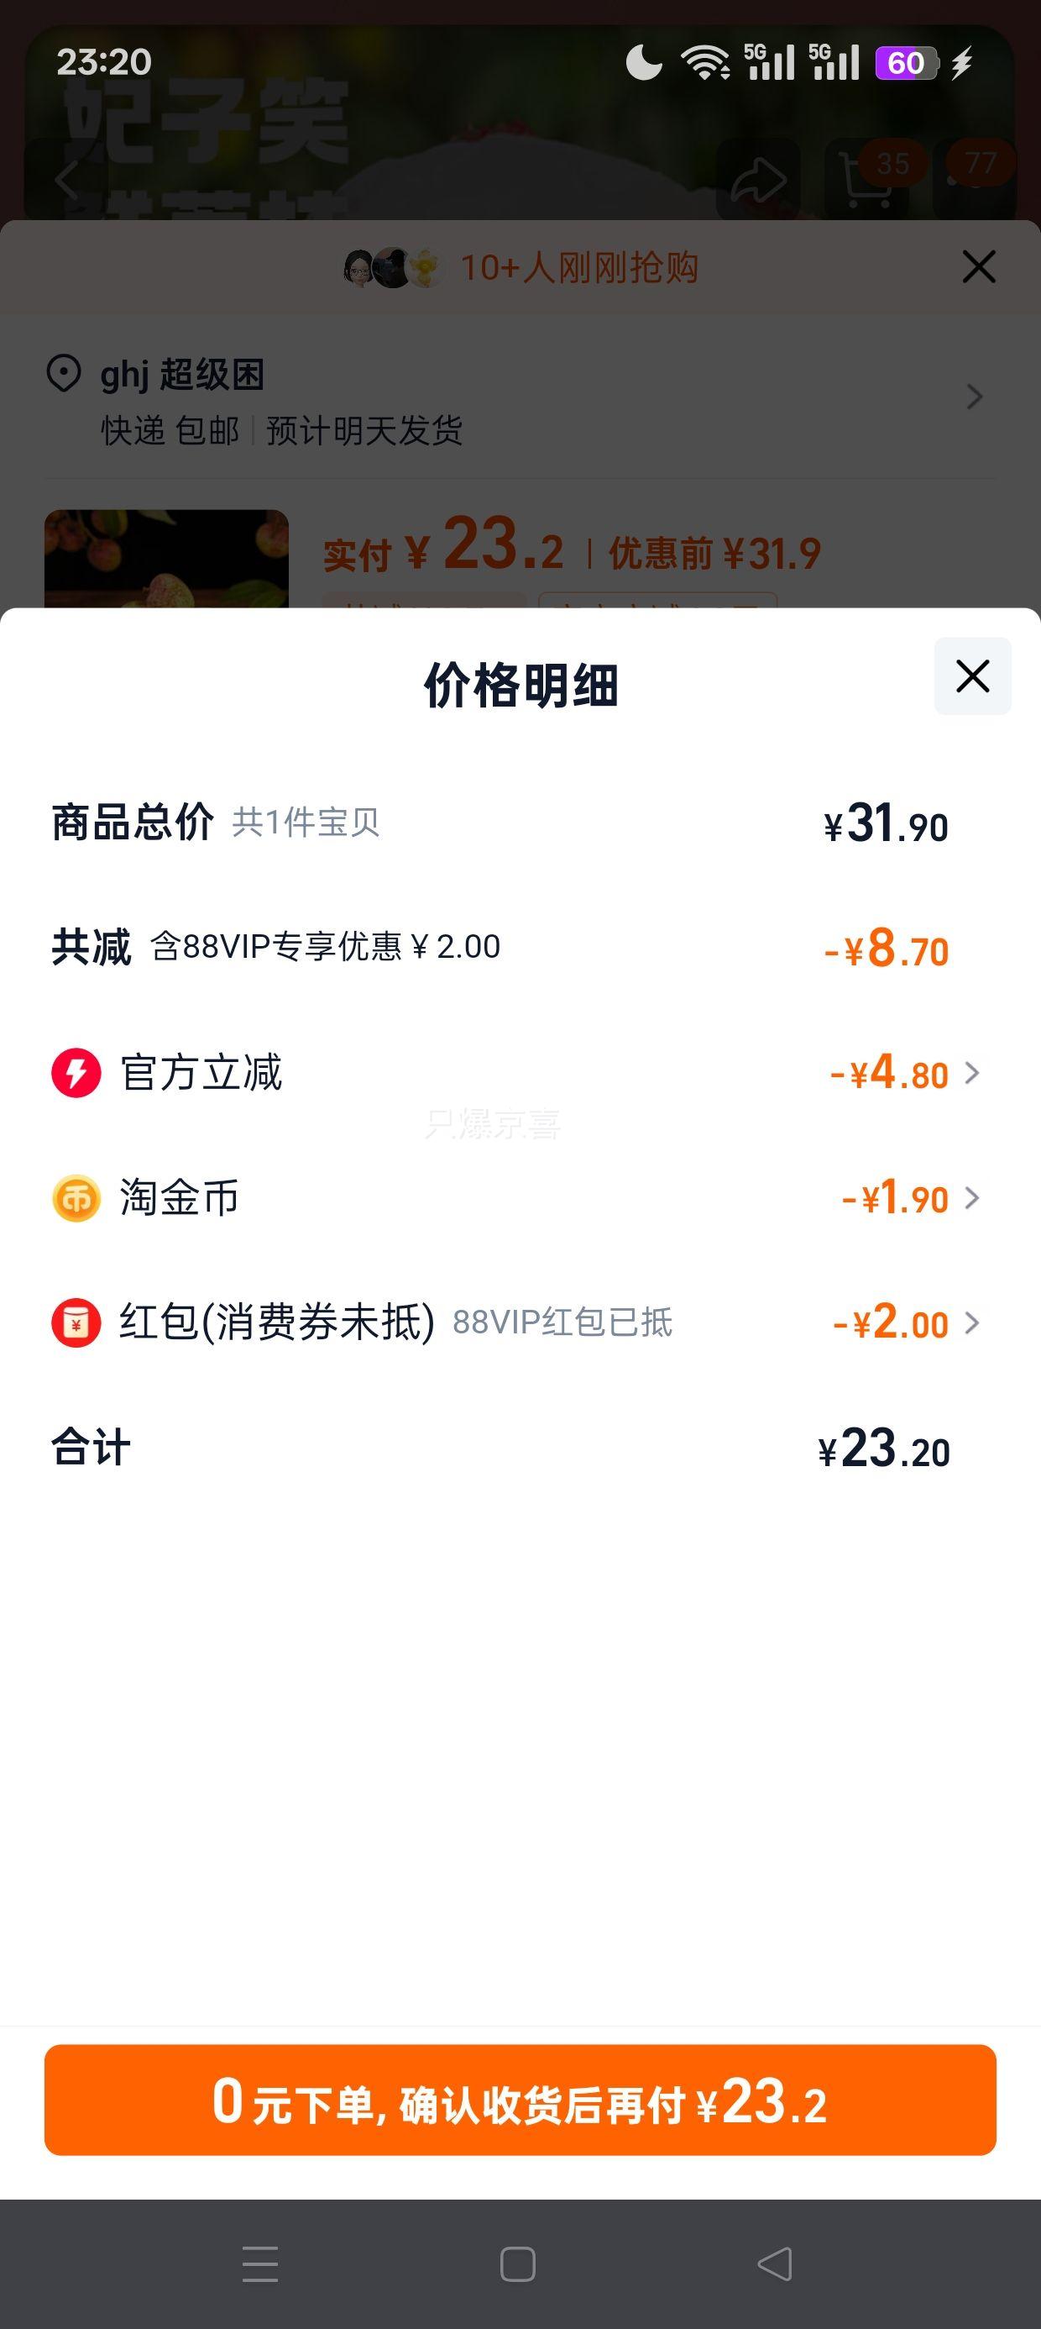Tap the Android recent apps button
The image size is (1041, 2329).
click(260, 2263)
